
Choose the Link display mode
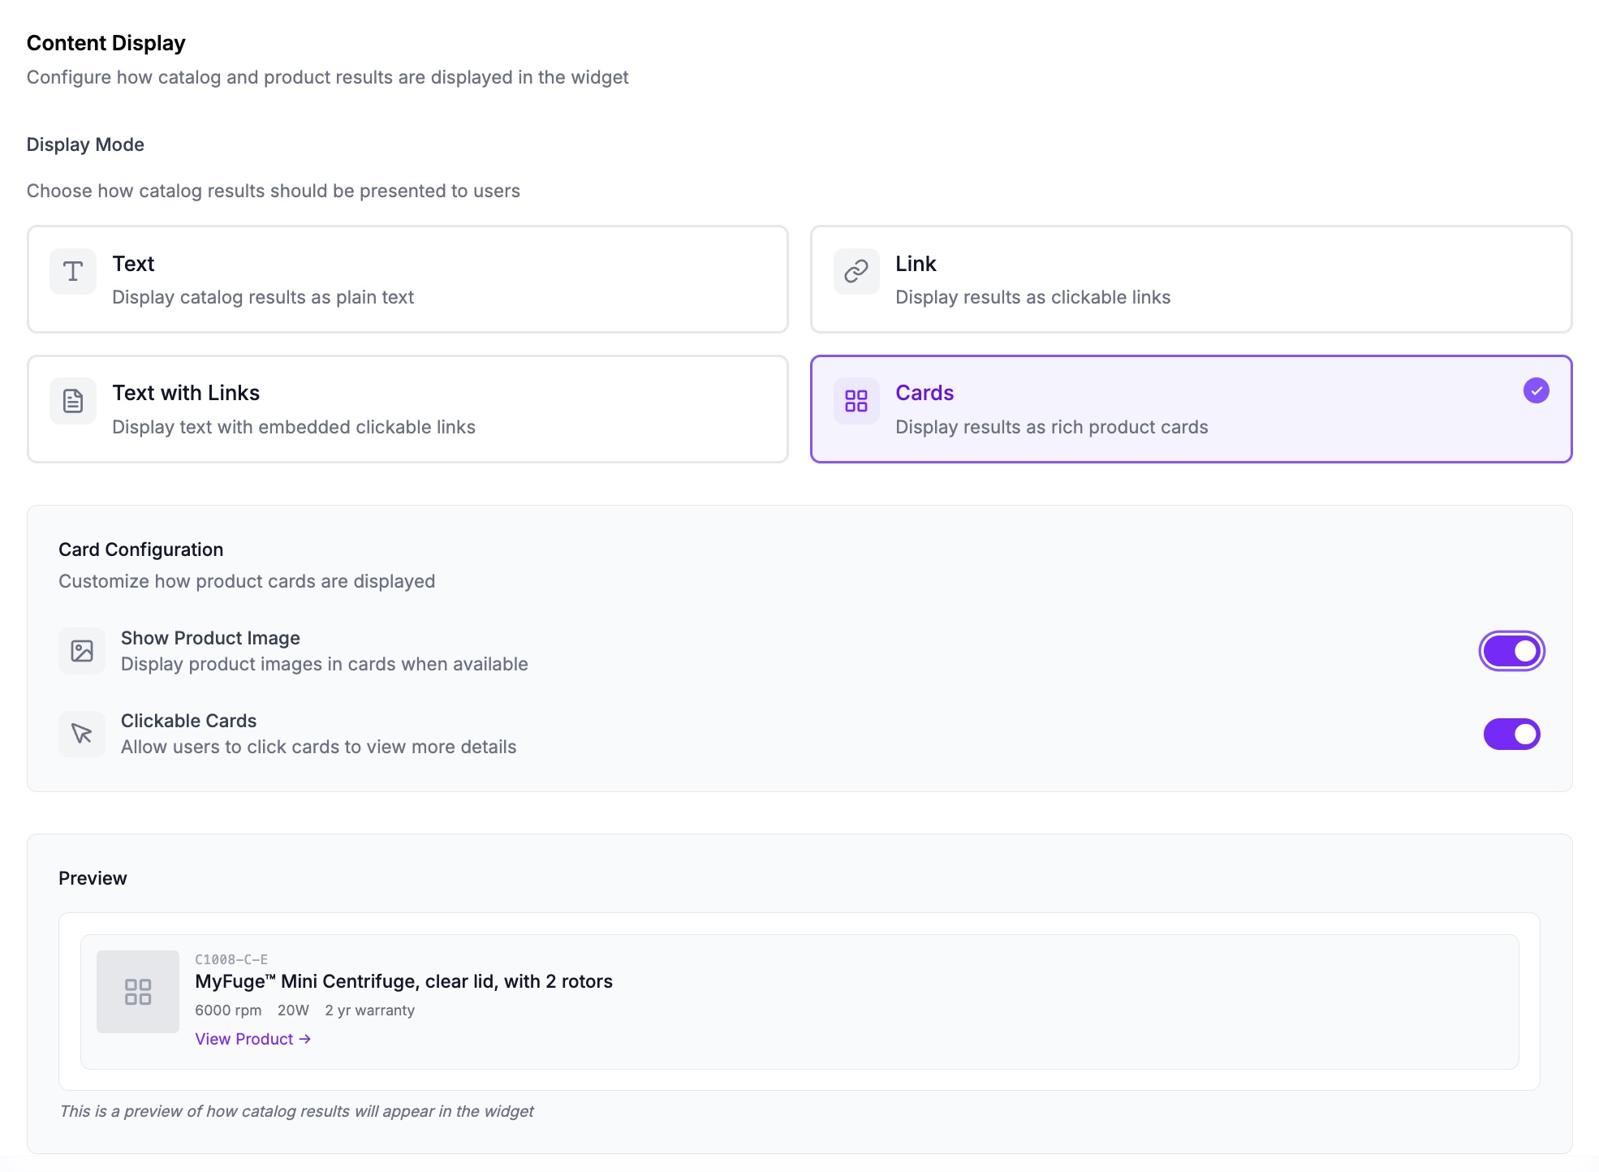coord(1190,279)
